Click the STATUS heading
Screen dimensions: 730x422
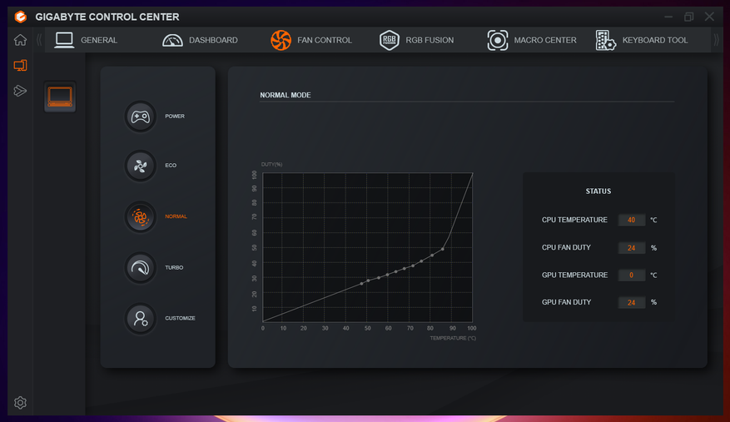point(598,191)
